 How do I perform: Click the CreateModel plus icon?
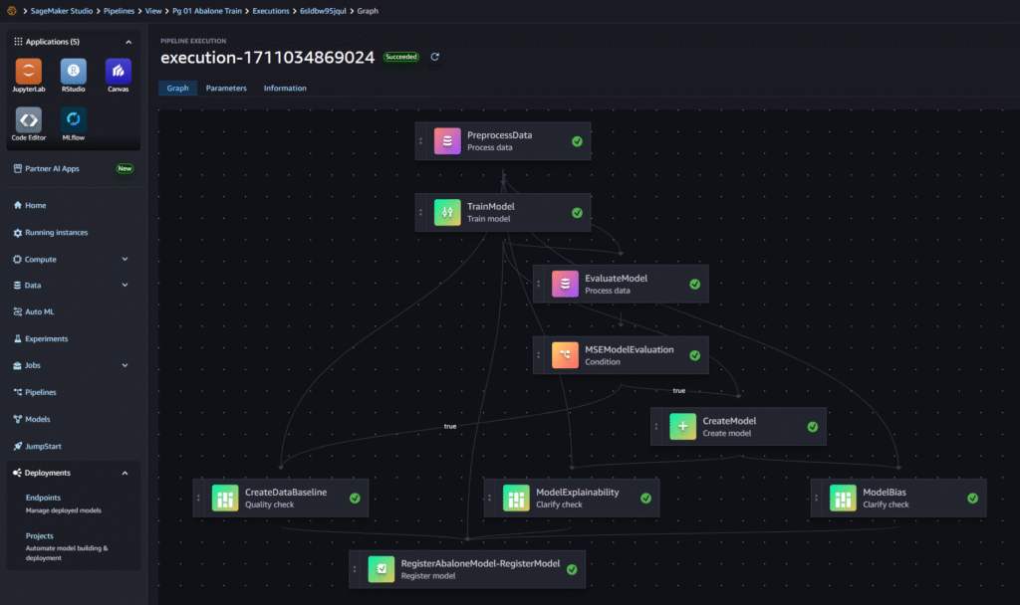click(682, 426)
